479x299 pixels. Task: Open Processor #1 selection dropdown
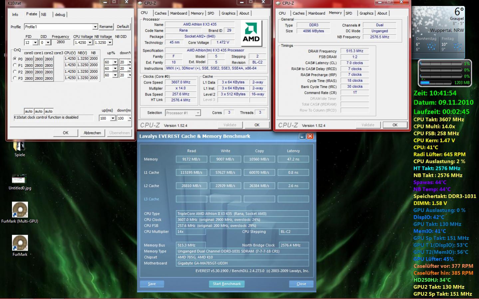tap(198, 113)
